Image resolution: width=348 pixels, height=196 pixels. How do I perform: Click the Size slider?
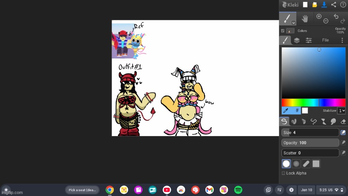[x=310, y=132]
